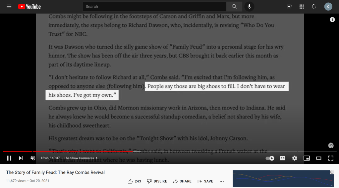Viewport: 339px width, 188px height.
Task: Skip to the next video
Action: click(21, 158)
